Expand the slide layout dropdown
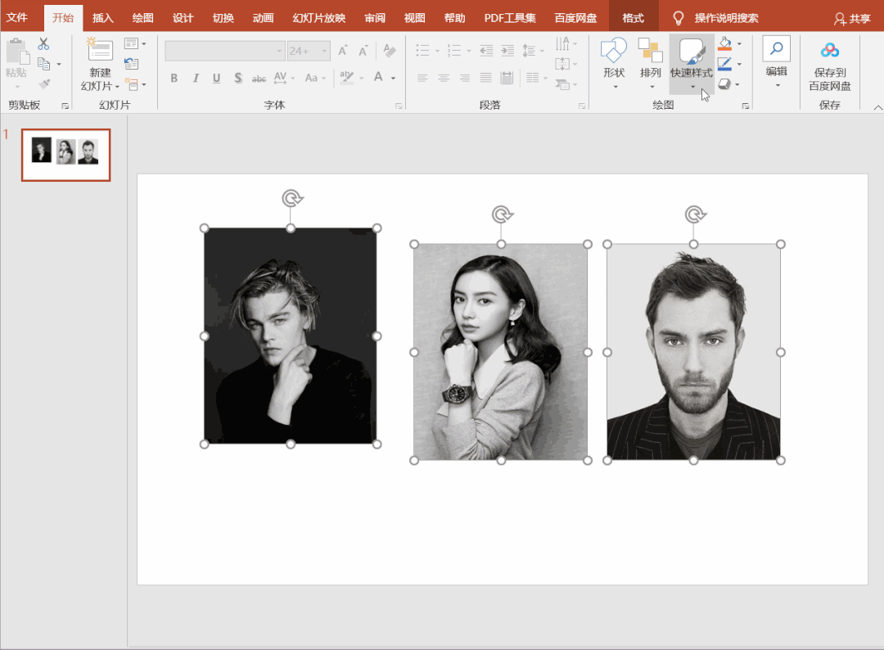 143,43
